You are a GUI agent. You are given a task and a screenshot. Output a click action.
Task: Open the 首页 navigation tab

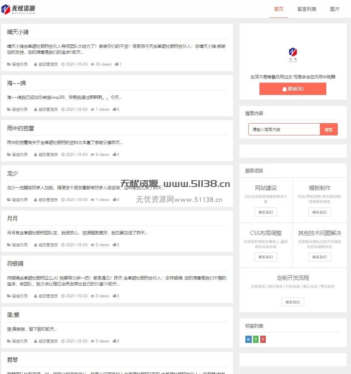(279, 9)
